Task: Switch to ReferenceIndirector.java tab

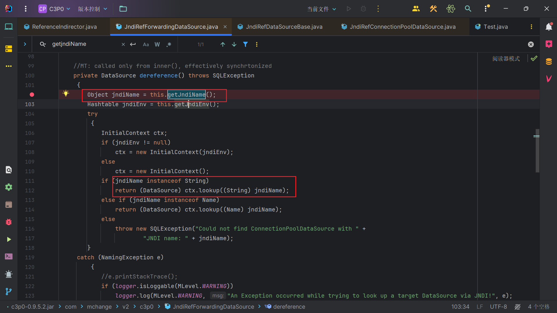Action: 61,27
